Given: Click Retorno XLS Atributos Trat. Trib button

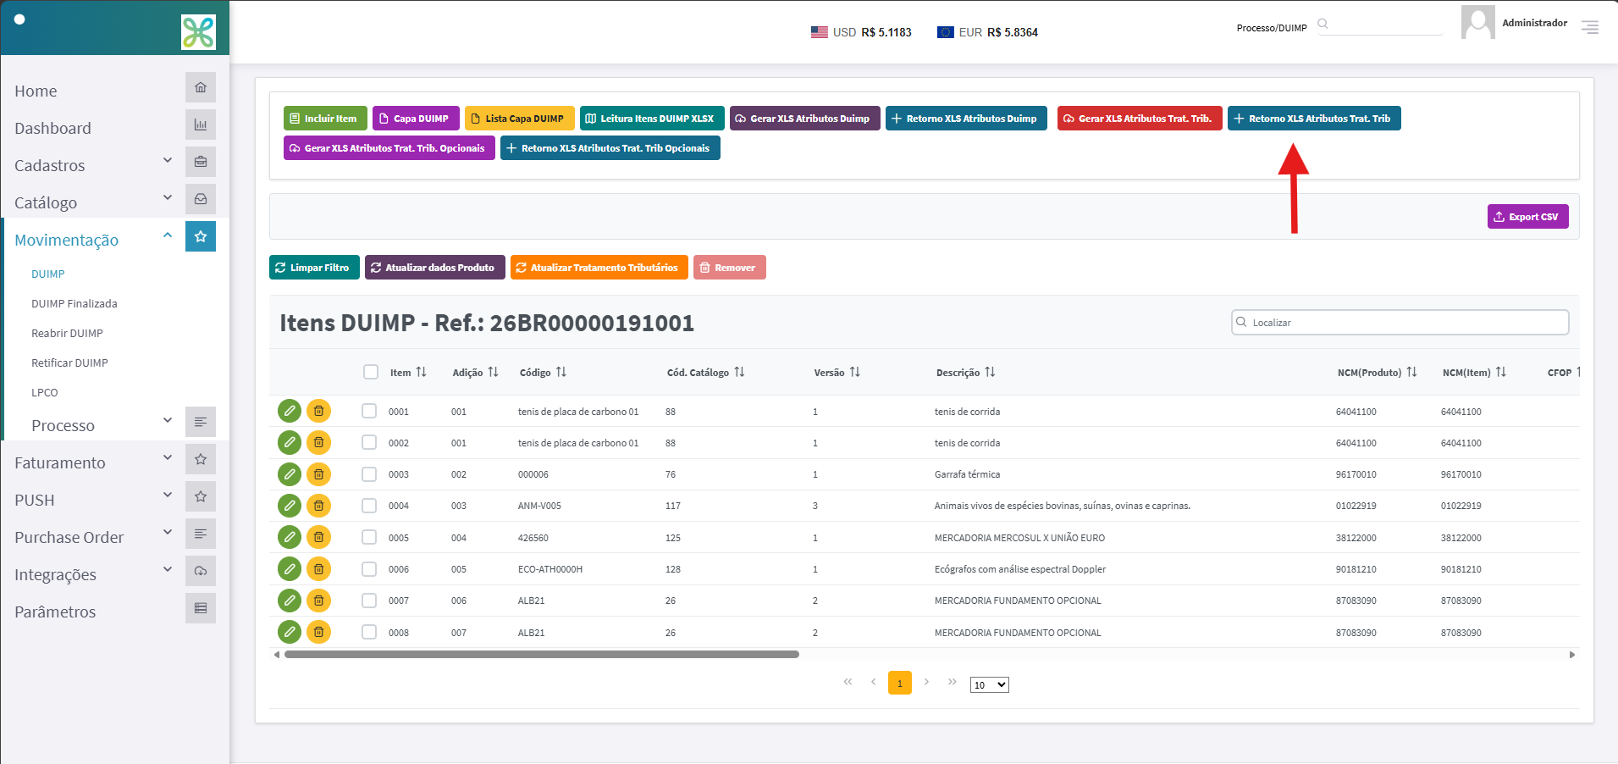Looking at the screenshot, I should pyautogui.click(x=1314, y=119).
